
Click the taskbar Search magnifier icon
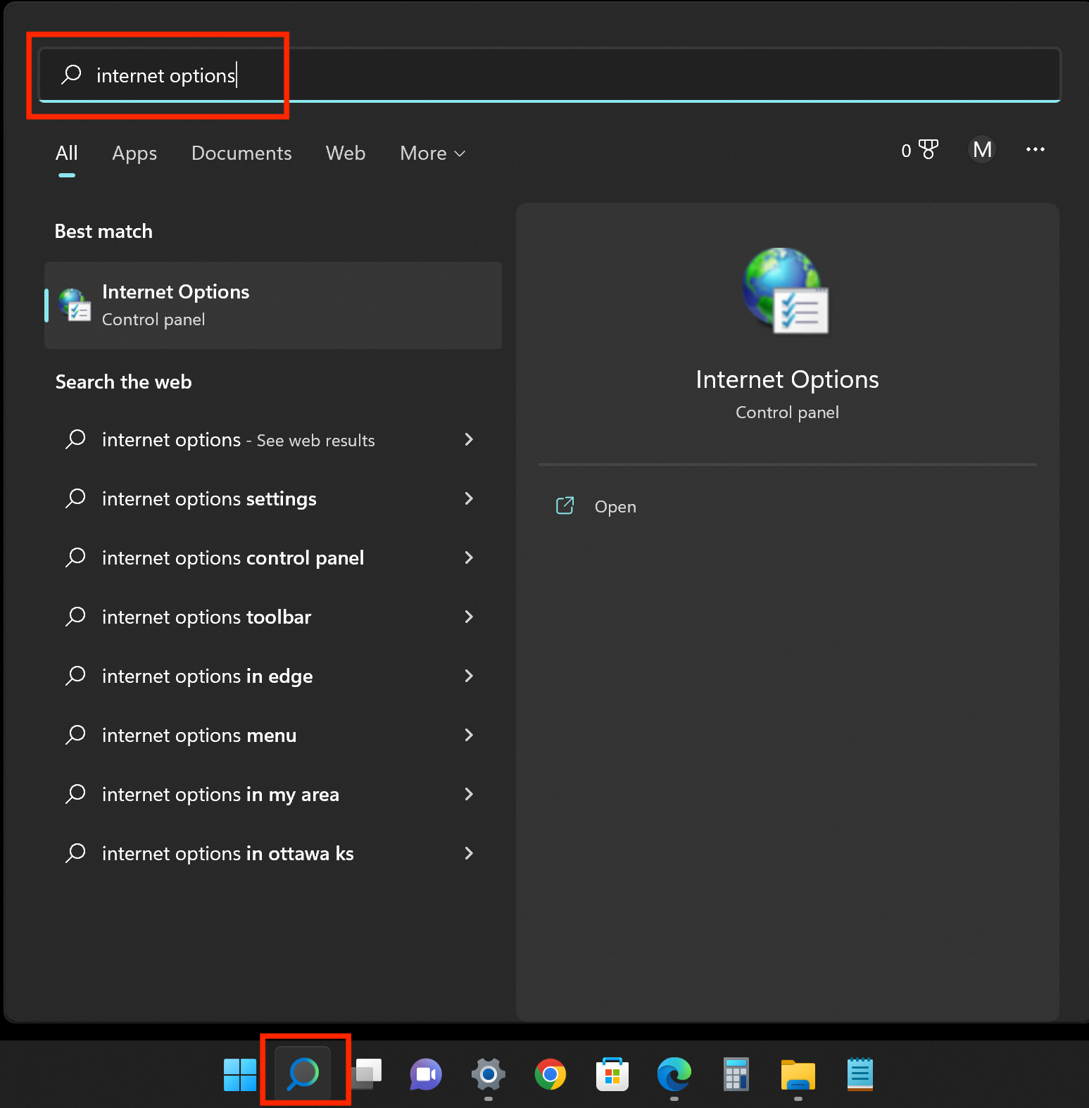coord(303,1074)
